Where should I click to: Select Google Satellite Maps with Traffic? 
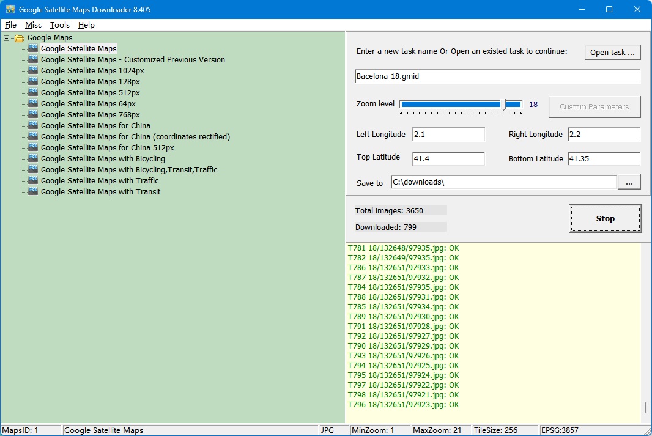(100, 181)
